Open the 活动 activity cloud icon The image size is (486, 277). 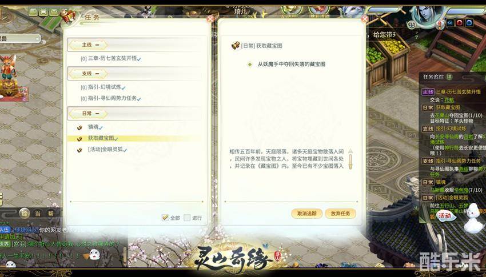(445, 215)
